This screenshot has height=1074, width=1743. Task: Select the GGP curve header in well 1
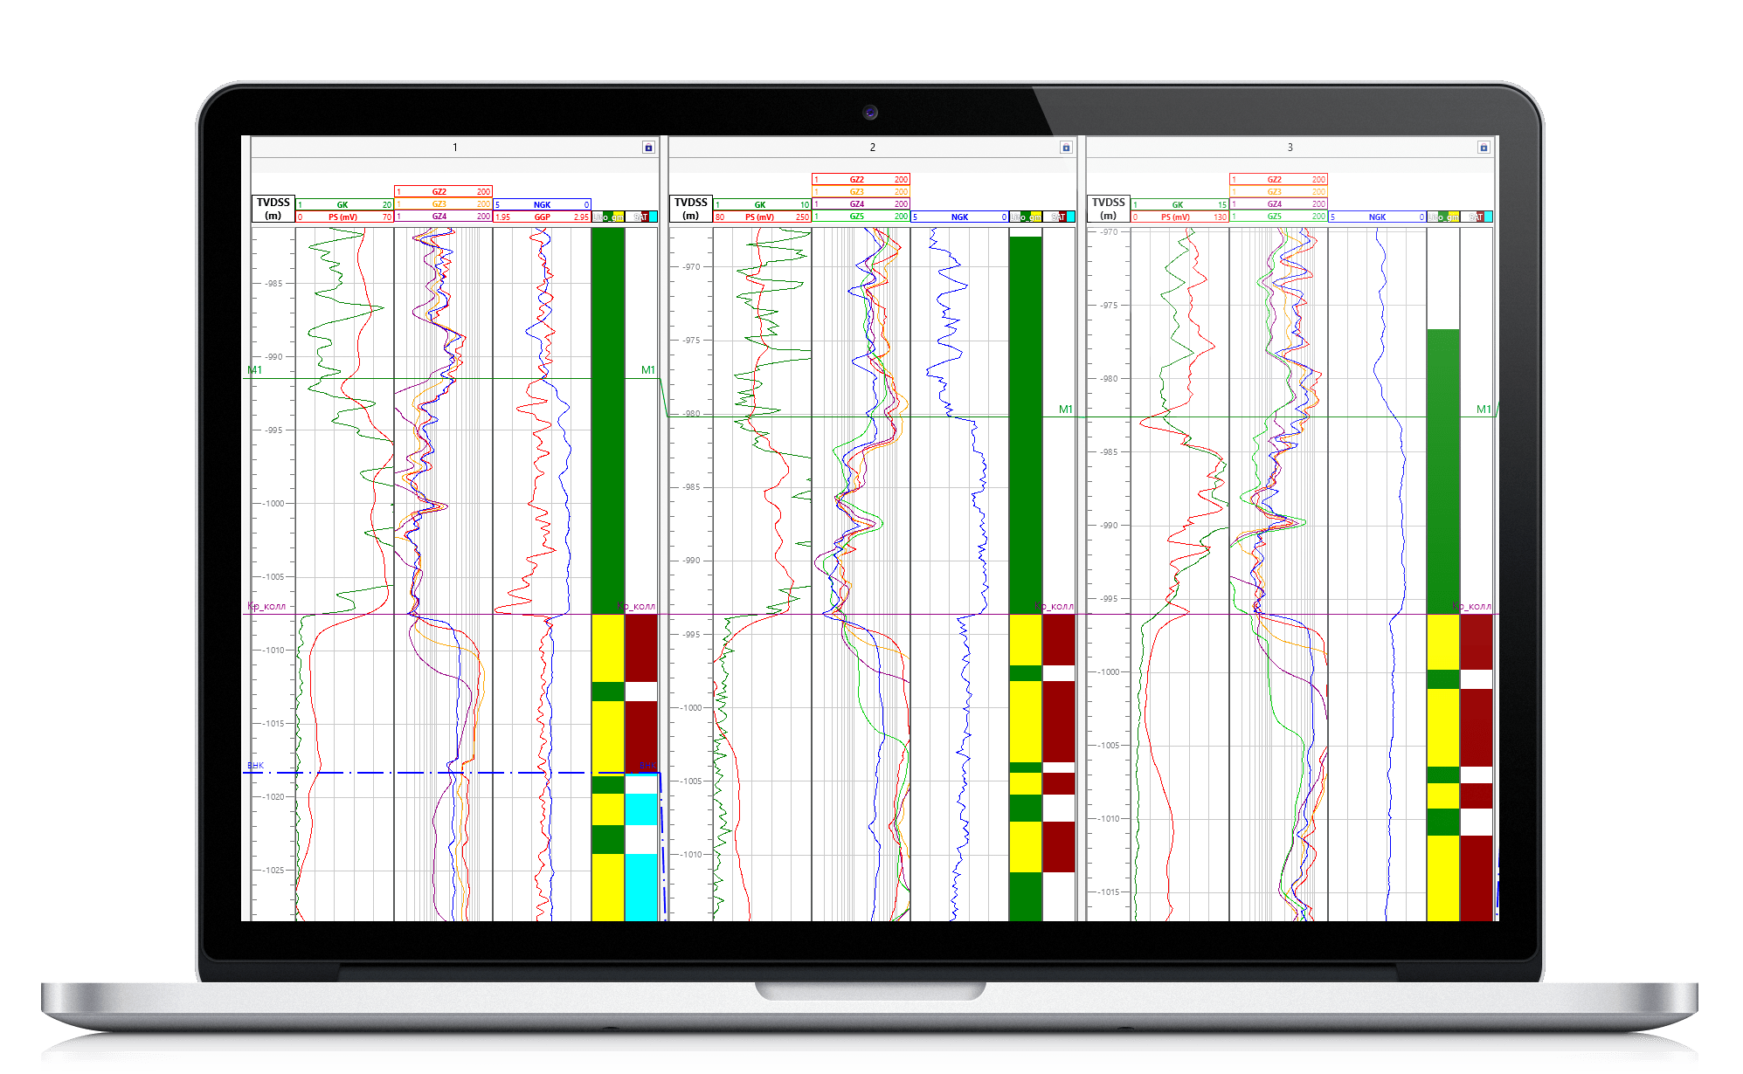pyautogui.click(x=542, y=217)
